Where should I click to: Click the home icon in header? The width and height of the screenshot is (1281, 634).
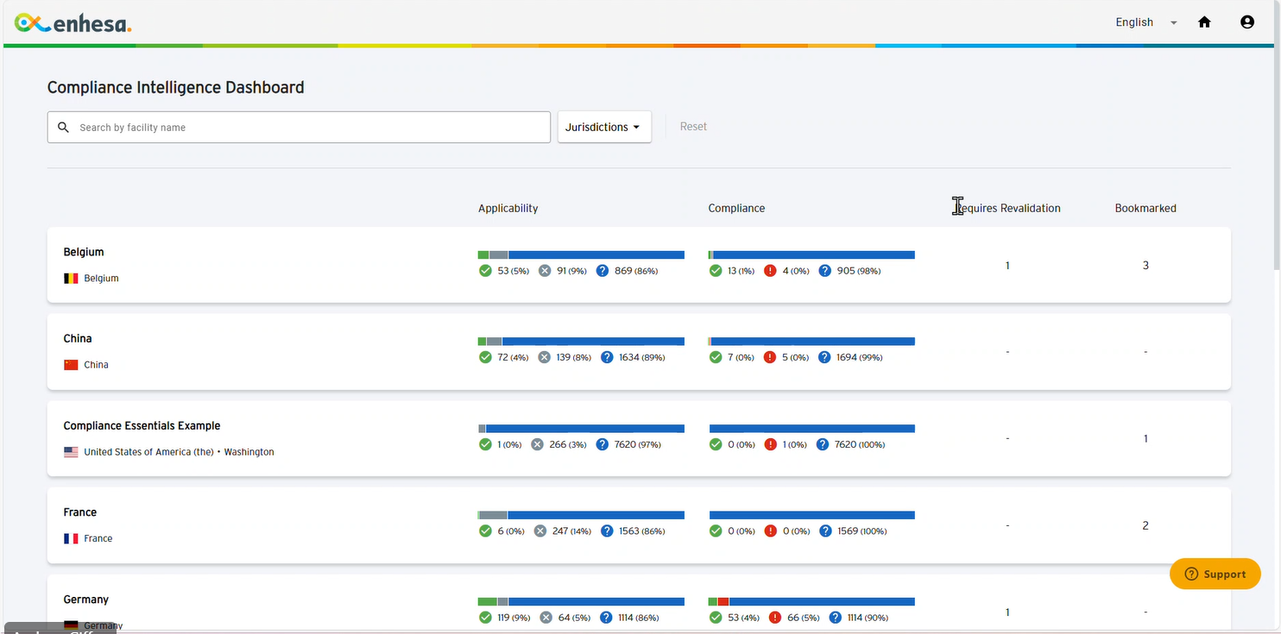tap(1204, 22)
